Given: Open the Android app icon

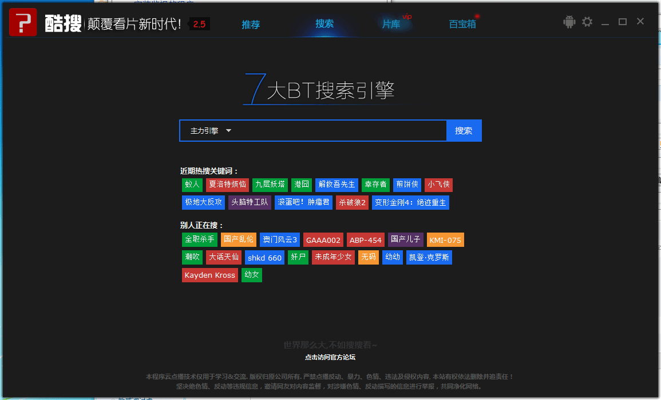Looking at the screenshot, I should pos(569,22).
